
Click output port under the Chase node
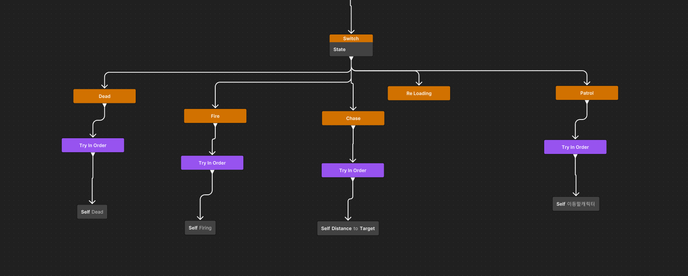[353, 127]
